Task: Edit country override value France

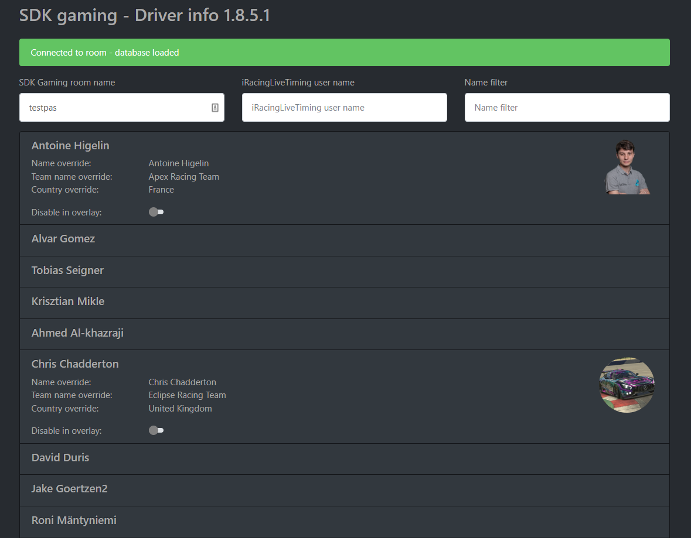Action: pos(161,190)
